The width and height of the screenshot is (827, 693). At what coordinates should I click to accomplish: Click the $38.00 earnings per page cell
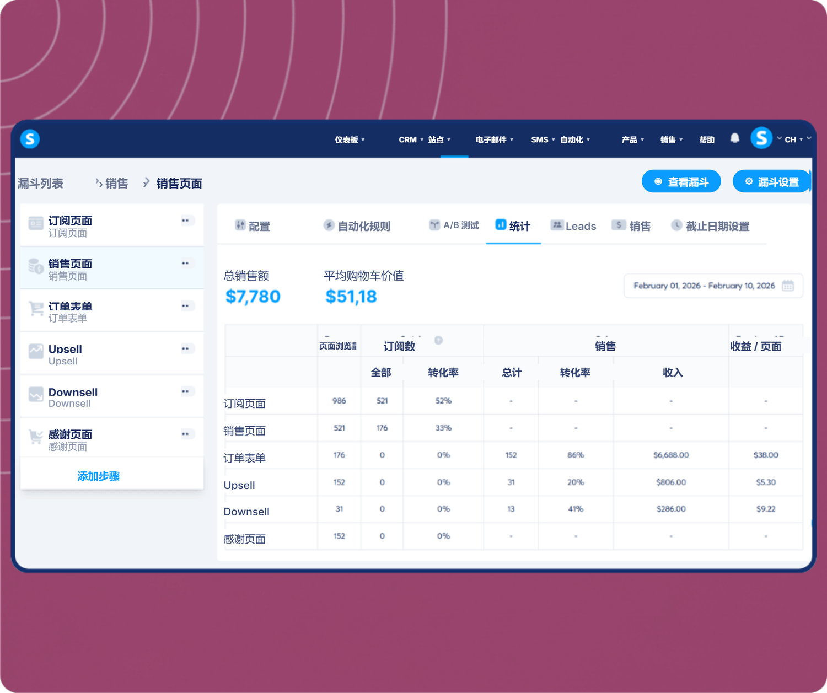(766, 455)
